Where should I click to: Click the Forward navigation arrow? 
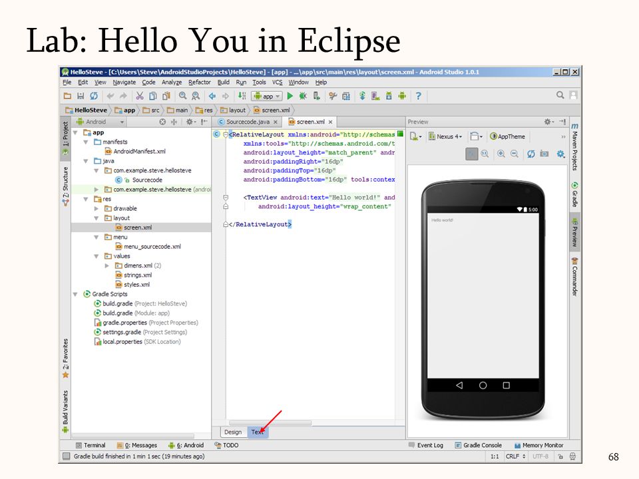coord(226,96)
